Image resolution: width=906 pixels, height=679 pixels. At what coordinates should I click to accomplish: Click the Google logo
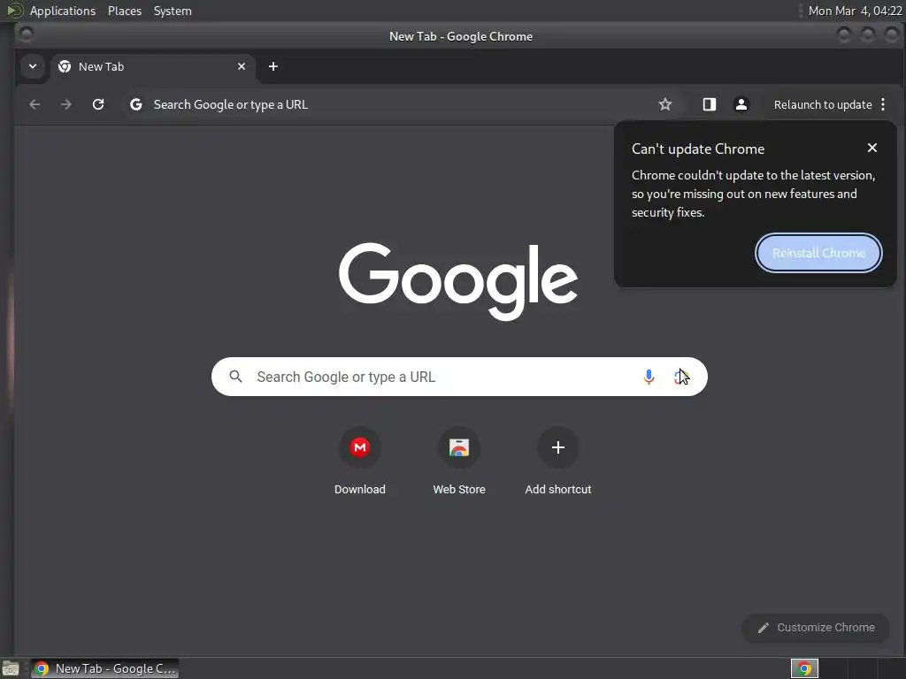pyautogui.click(x=458, y=281)
